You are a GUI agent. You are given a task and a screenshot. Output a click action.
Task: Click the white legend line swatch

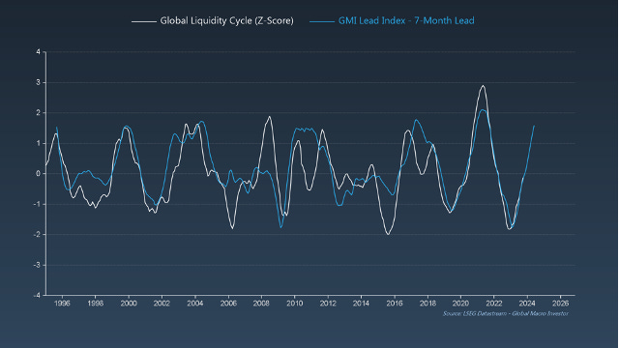pos(144,21)
